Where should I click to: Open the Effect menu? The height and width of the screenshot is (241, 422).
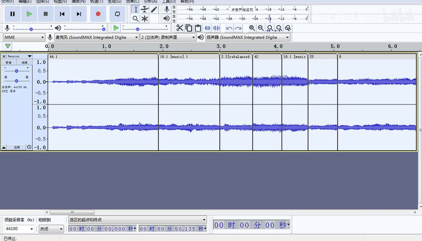pyautogui.click(x=132, y=1)
